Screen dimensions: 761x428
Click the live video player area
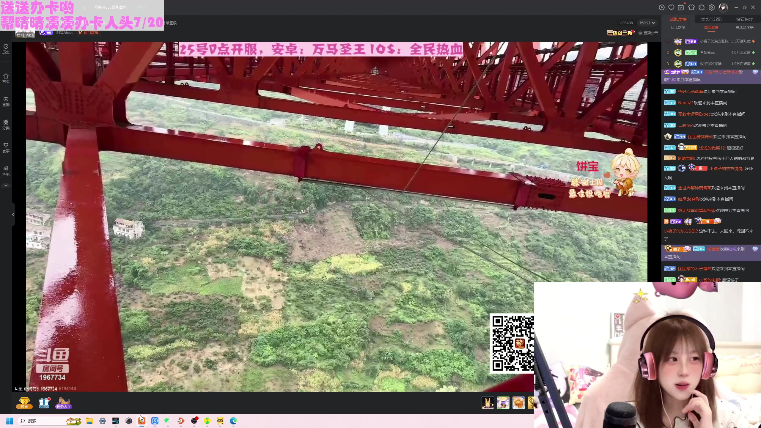click(x=337, y=216)
